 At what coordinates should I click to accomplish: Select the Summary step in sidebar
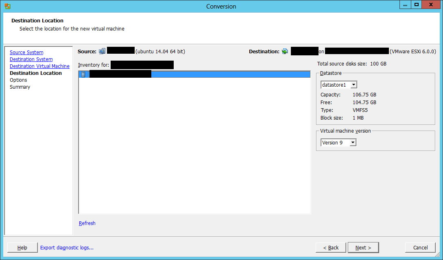coord(20,87)
